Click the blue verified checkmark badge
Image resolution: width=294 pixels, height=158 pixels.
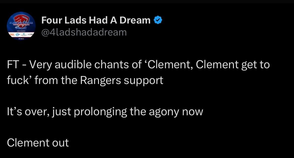click(x=158, y=20)
